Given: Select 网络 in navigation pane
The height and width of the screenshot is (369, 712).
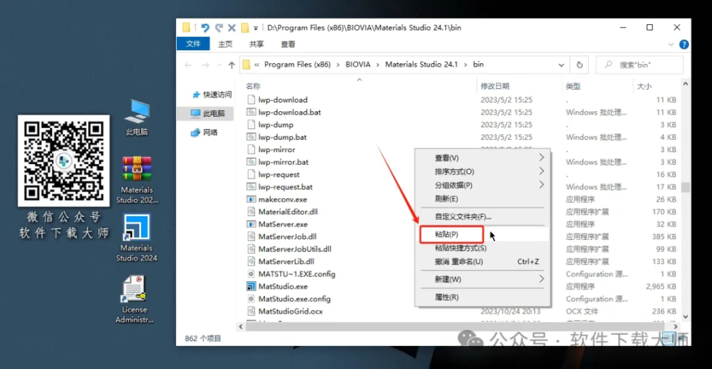Looking at the screenshot, I should click(x=204, y=133).
